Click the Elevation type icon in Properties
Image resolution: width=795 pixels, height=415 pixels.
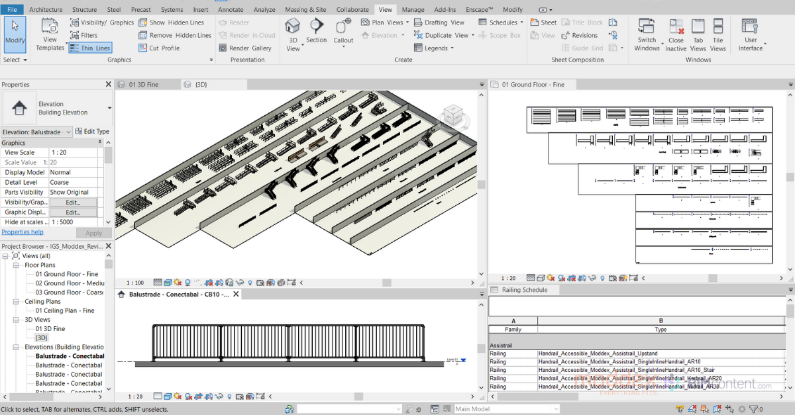19,107
